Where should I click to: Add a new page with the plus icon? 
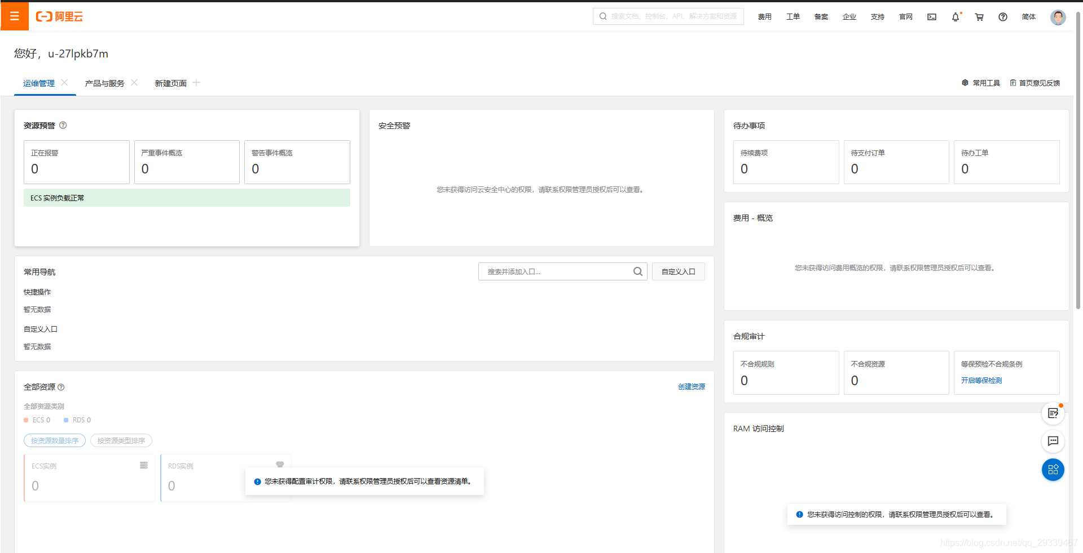[x=196, y=82]
